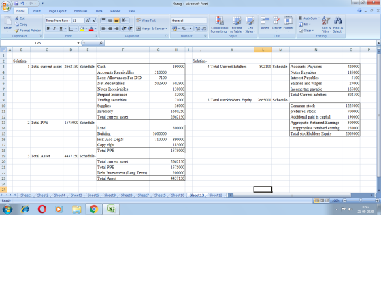Open the Page Layout ribbon tab
The width and height of the screenshot is (381, 284).
57,11
